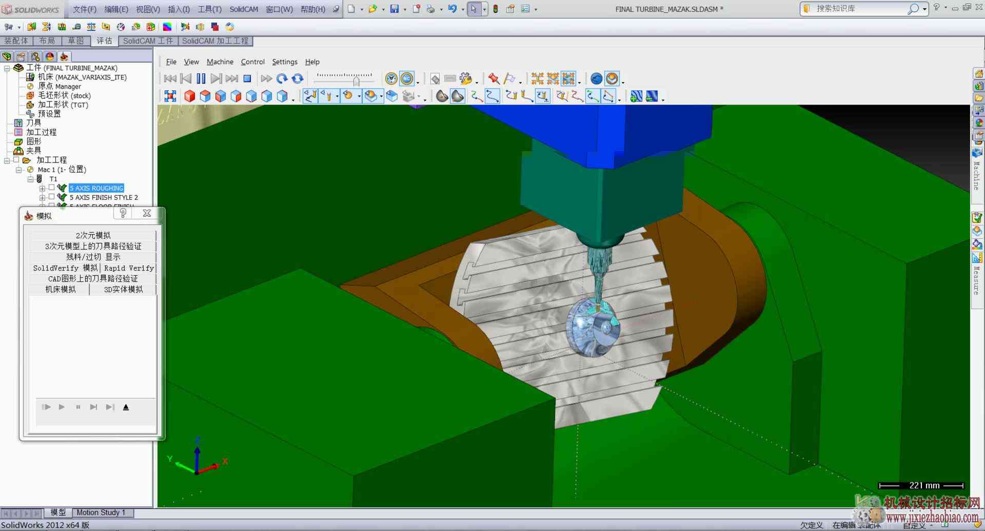Adjust the simulation speed slider handle

[356, 81]
